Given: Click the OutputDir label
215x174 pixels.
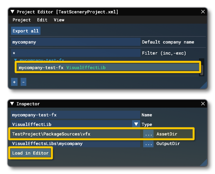Looking at the screenshot, I should click(168, 143).
